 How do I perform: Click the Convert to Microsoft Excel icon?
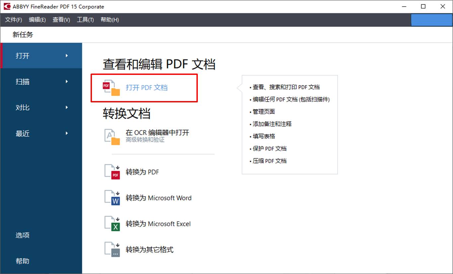click(112, 224)
